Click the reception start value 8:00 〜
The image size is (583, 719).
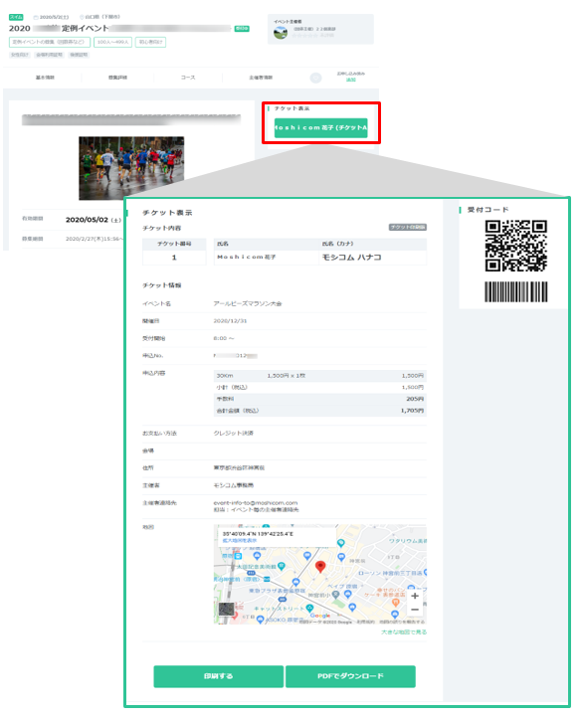[224, 338]
